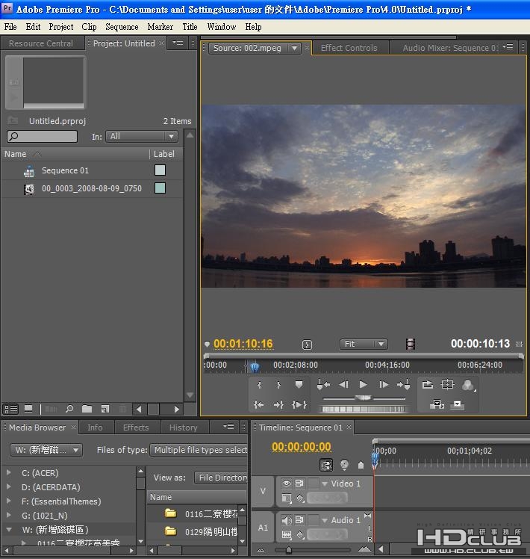Expand the C: (ACER) drive
The height and width of the screenshot is (559, 530).
point(9,473)
